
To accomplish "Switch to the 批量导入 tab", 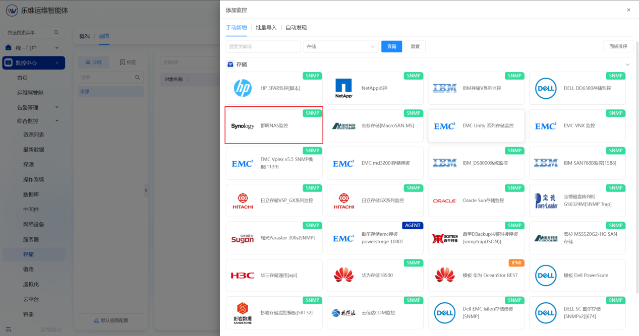I will (x=266, y=28).
